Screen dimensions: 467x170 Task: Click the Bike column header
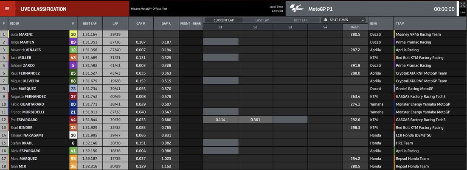tap(381, 23)
